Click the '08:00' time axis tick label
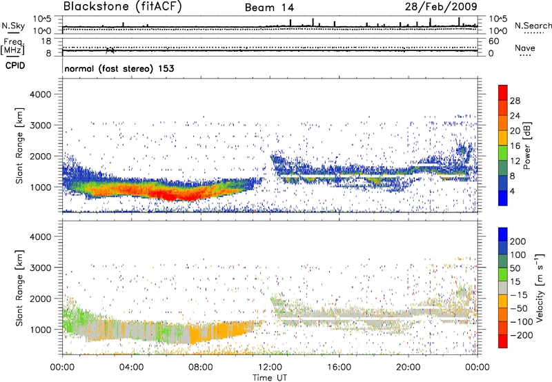 (201, 368)
